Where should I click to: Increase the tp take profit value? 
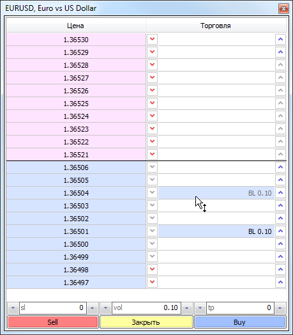point(280,308)
